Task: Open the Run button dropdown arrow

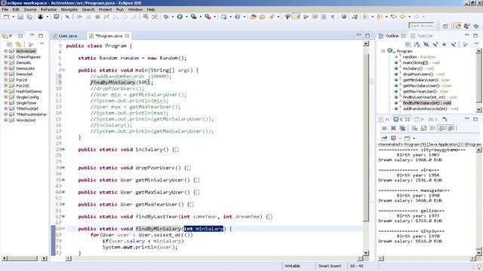Action: click(x=186, y=17)
